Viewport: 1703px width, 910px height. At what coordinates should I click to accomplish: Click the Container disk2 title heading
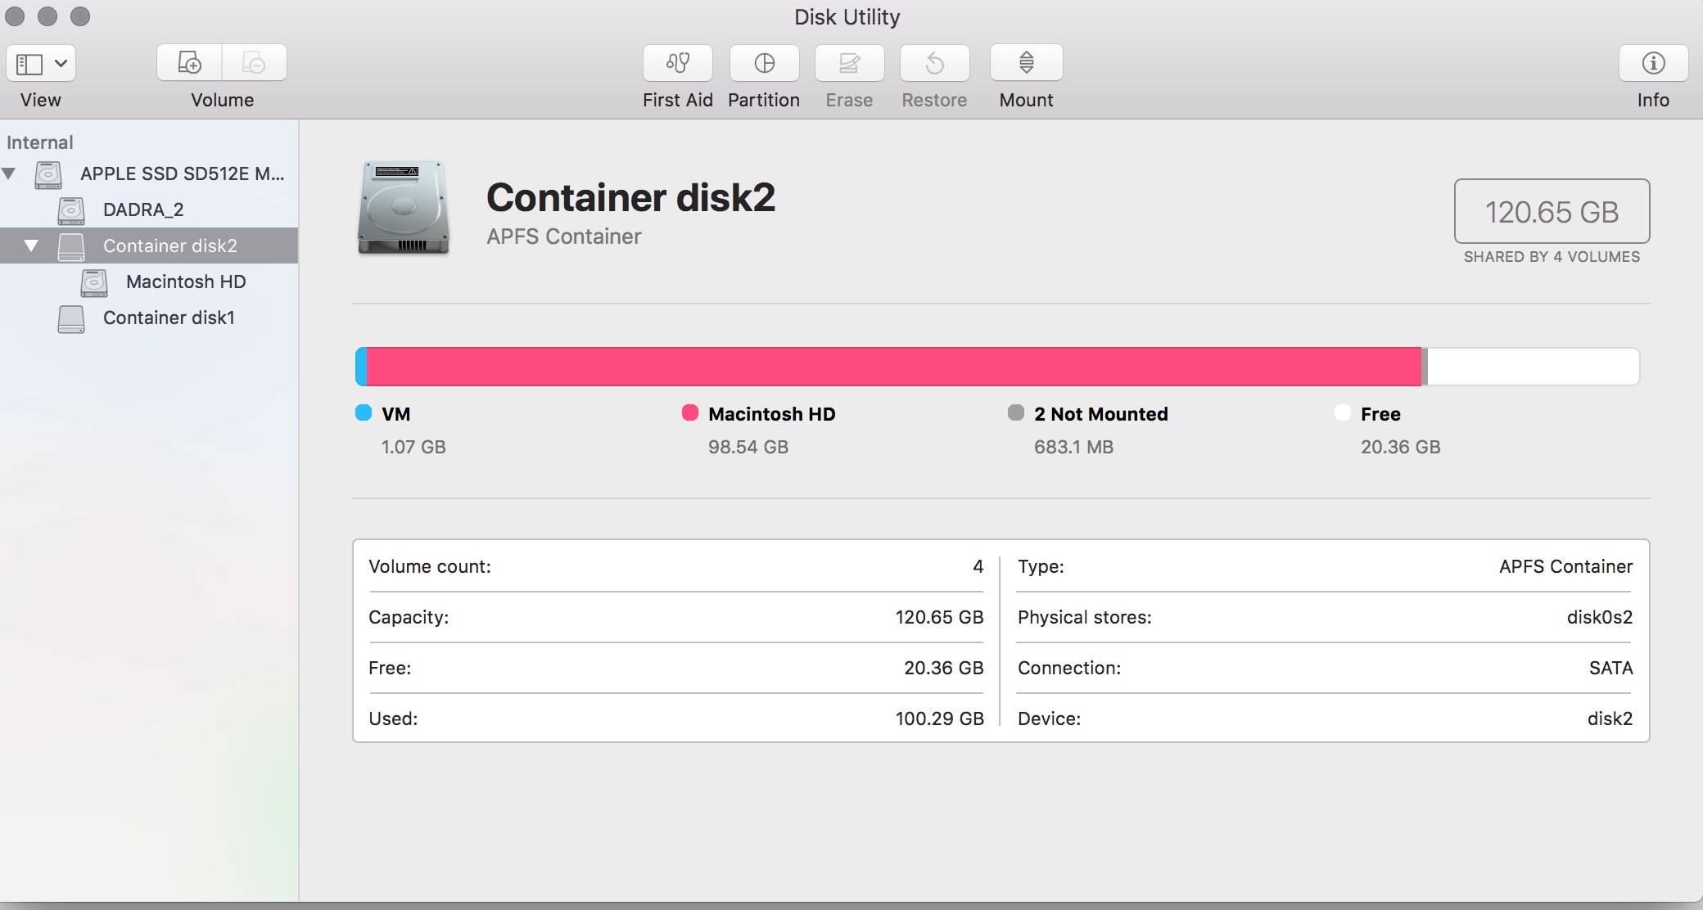point(630,197)
